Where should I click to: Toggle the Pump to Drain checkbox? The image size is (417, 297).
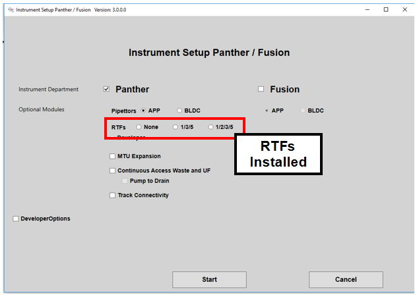coord(124,180)
